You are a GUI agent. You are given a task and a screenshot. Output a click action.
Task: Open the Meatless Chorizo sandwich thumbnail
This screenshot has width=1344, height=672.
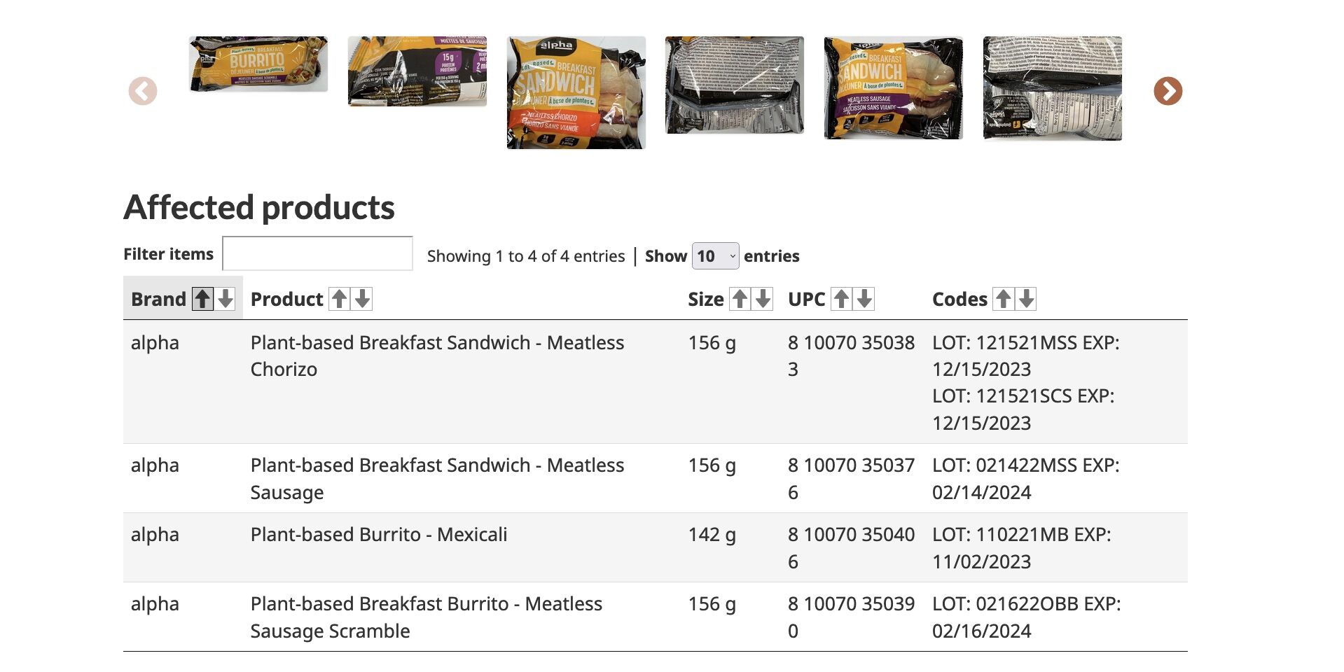pos(576,92)
